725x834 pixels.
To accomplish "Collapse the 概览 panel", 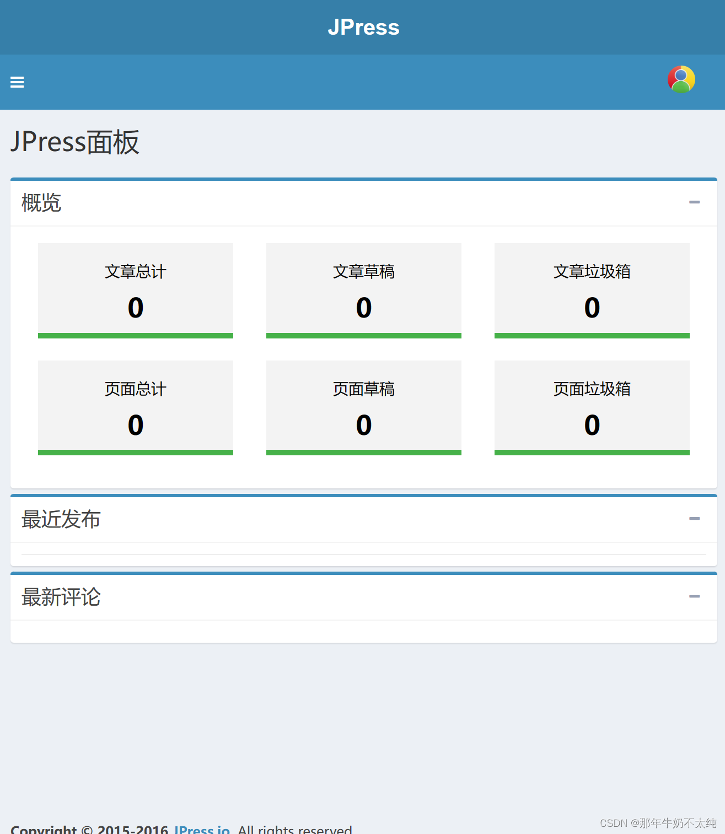I will coord(694,202).
